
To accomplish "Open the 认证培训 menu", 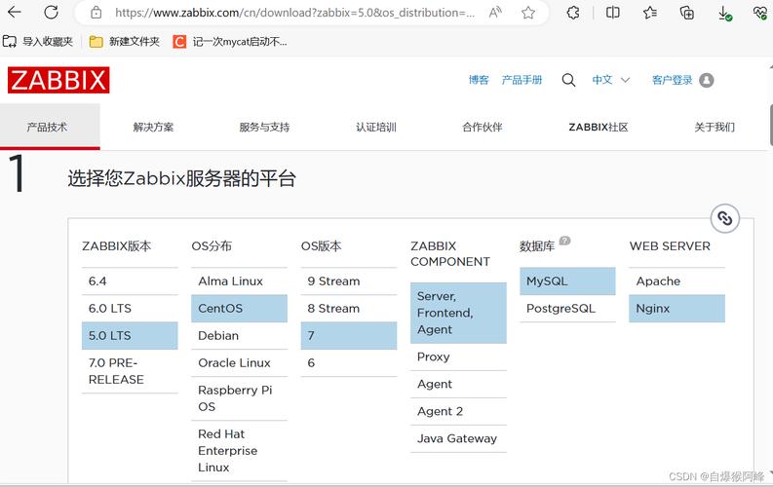I will [x=376, y=127].
